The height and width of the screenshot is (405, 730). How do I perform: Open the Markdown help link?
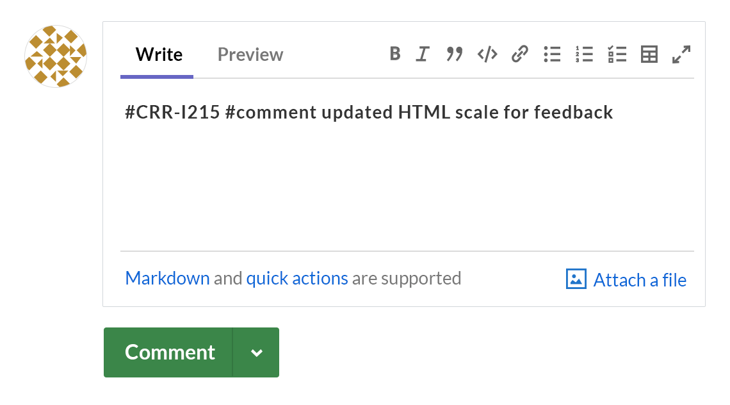[168, 278]
